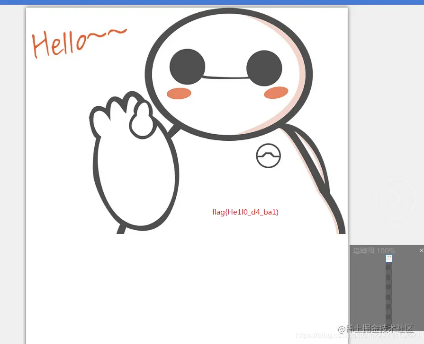Close the 鸟瞰图 overview panel

pyautogui.click(x=421, y=250)
